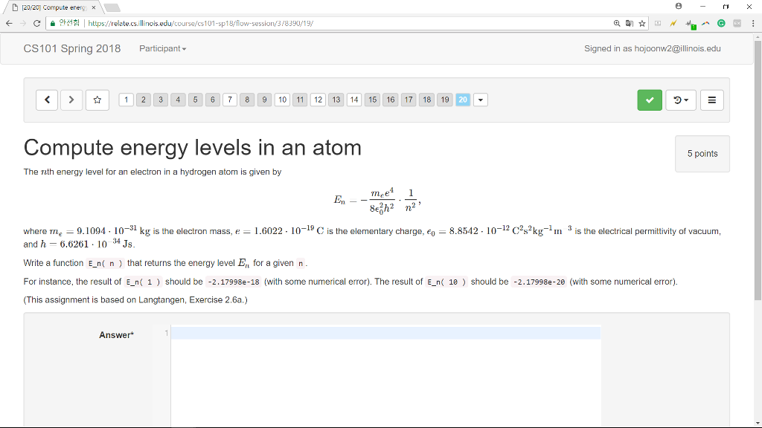Open the quiz hamburger menu
This screenshot has width=762, height=428.
click(711, 100)
